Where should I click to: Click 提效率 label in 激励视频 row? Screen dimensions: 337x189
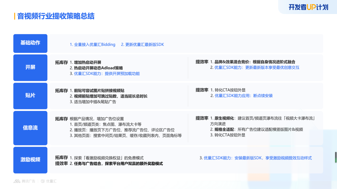tap(61, 163)
